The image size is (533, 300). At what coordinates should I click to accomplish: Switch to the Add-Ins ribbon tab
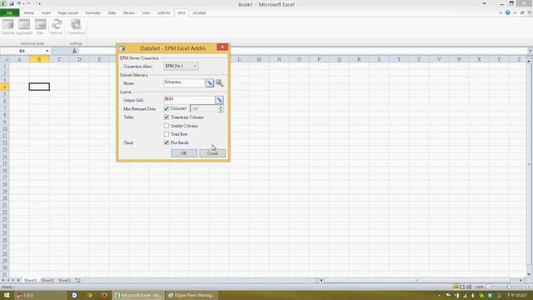pyautogui.click(x=163, y=12)
